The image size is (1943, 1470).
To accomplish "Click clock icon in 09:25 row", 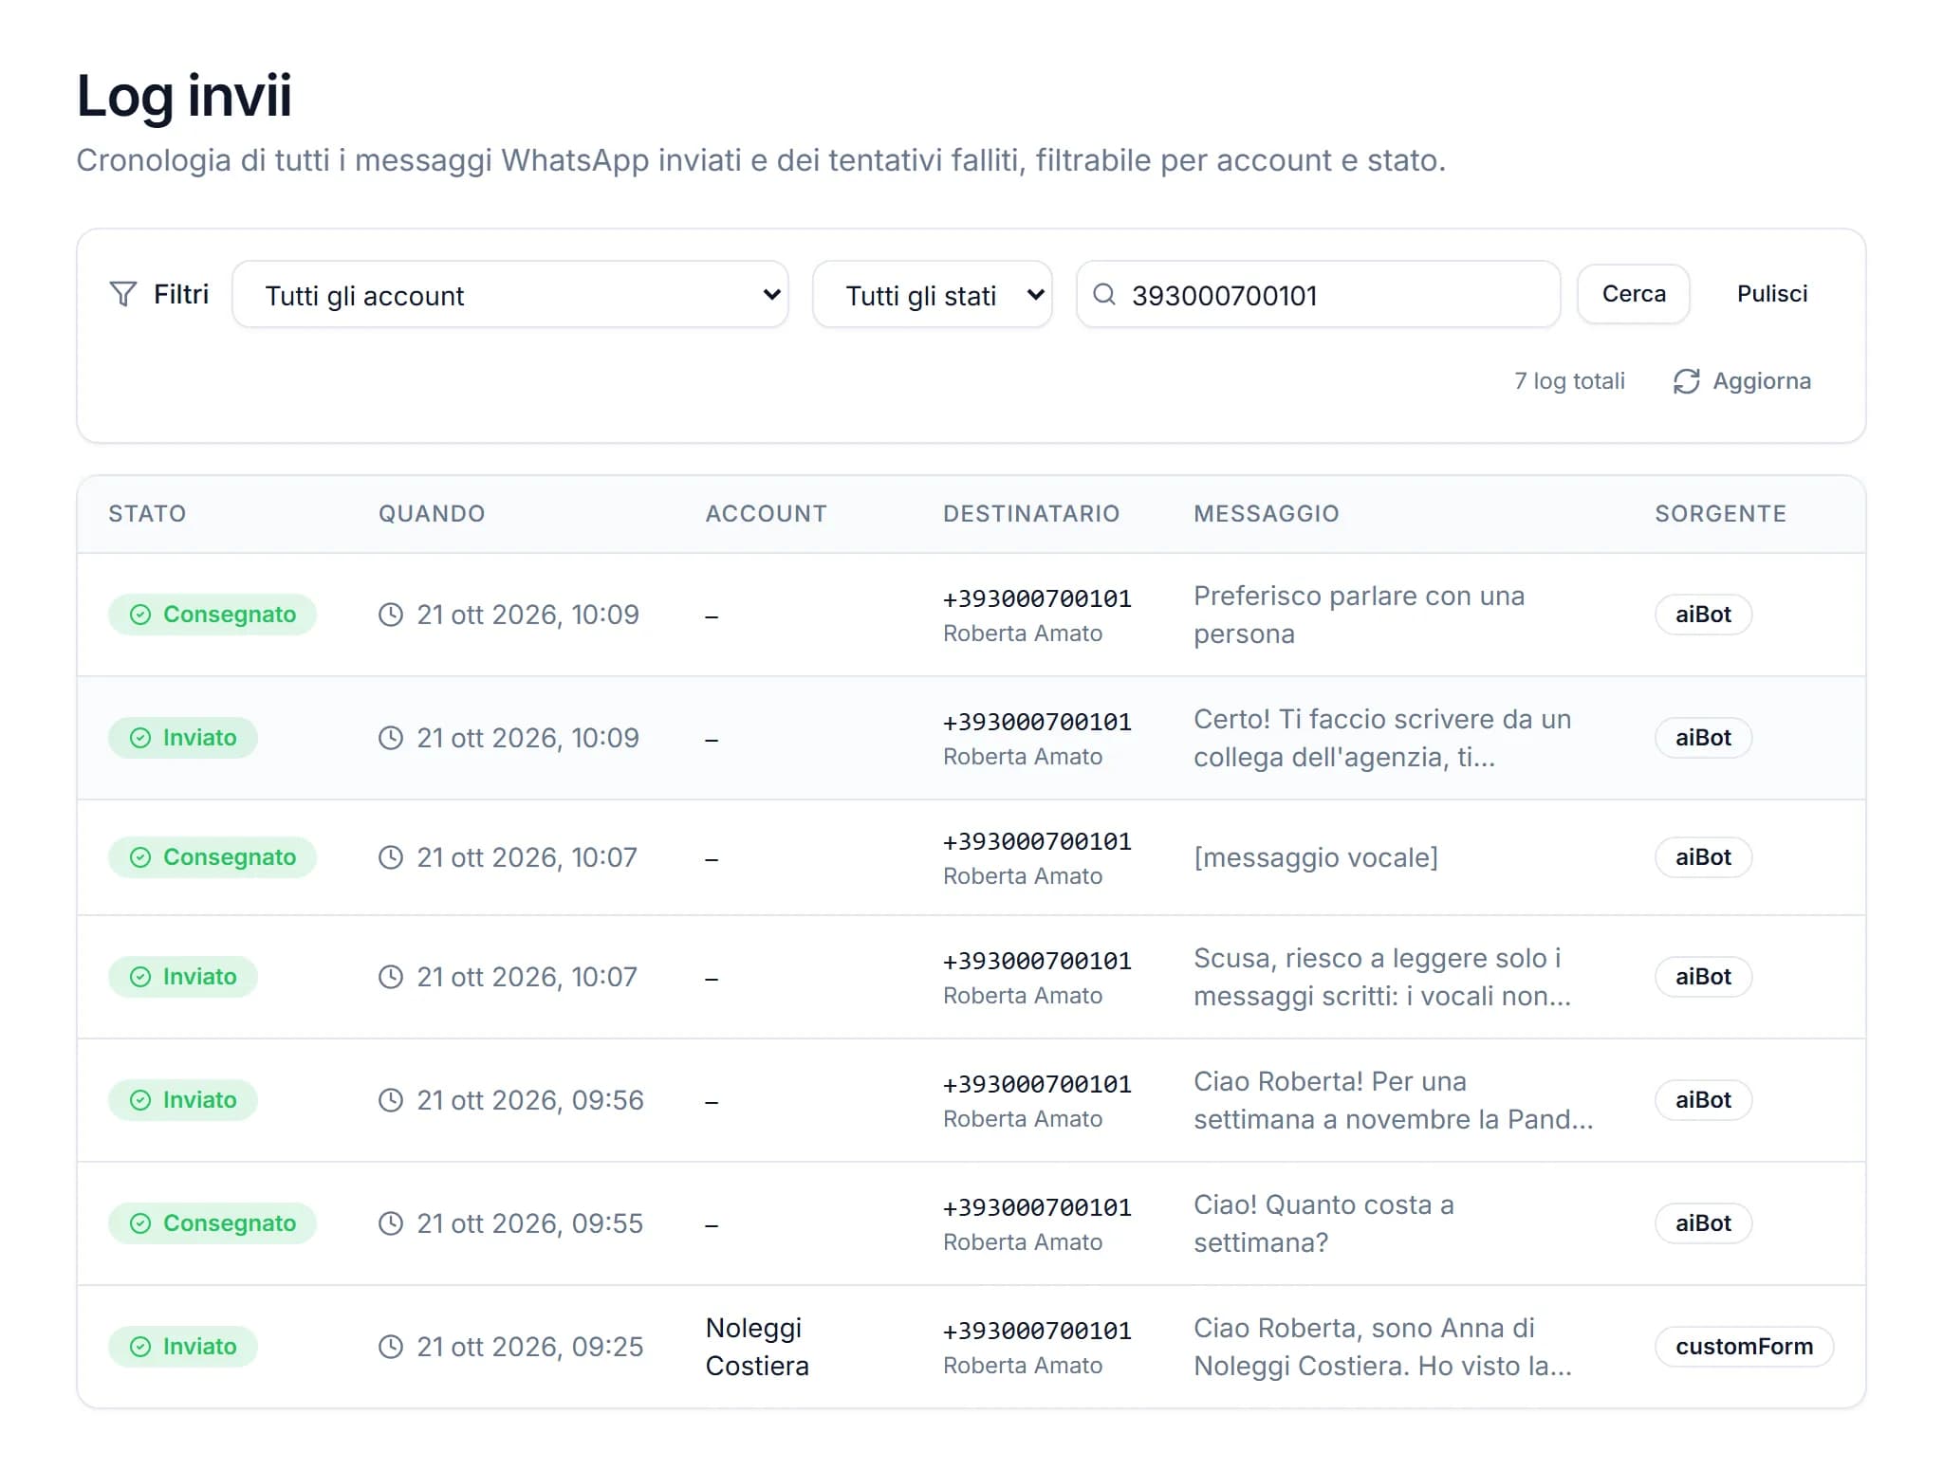I will tap(391, 1347).
